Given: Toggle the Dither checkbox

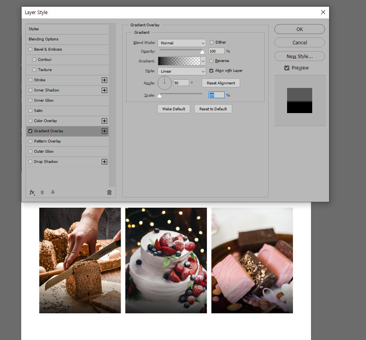Looking at the screenshot, I should point(212,42).
